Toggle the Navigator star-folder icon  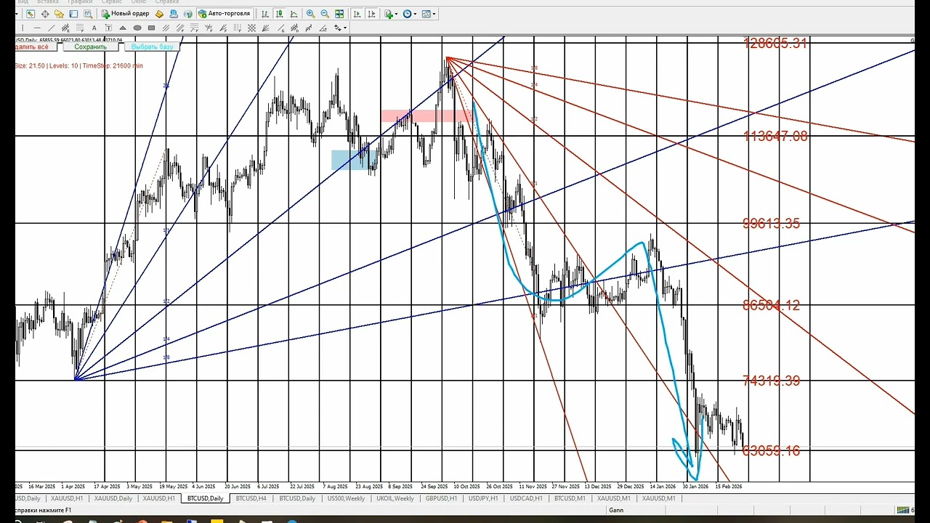coord(59,13)
